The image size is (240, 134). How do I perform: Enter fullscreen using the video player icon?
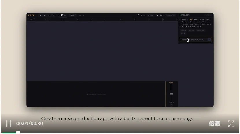(231, 124)
